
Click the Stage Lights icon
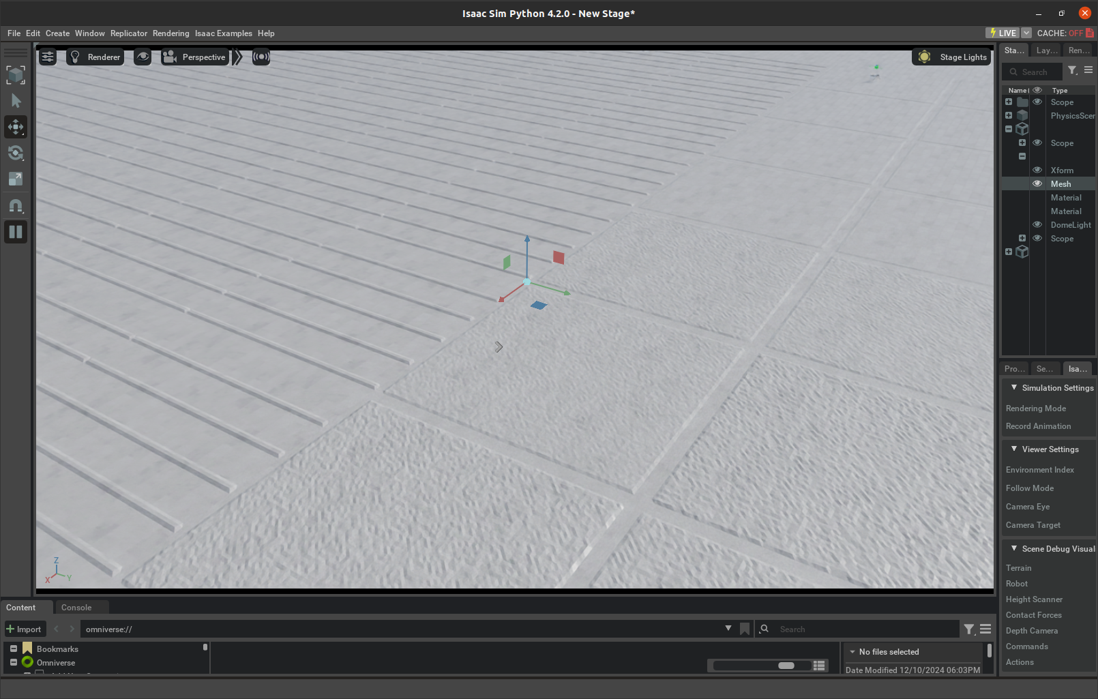click(924, 57)
